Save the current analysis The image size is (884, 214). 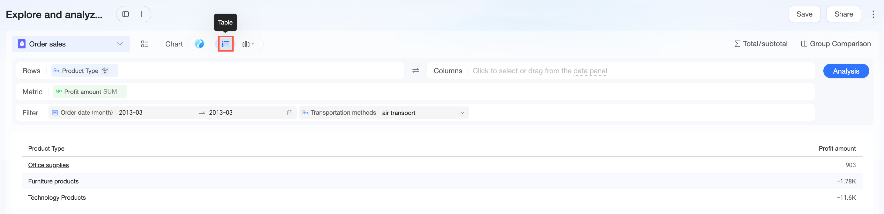pyautogui.click(x=805, y=14)
